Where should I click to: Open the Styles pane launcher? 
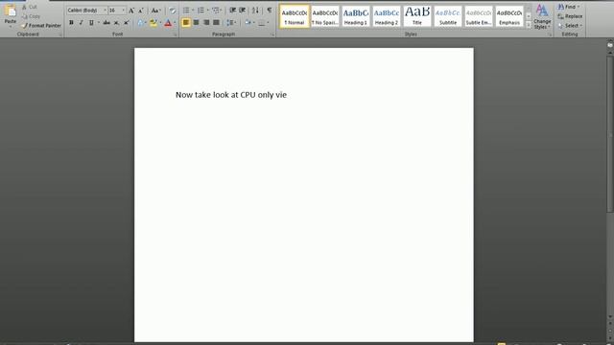pos(550,34)
